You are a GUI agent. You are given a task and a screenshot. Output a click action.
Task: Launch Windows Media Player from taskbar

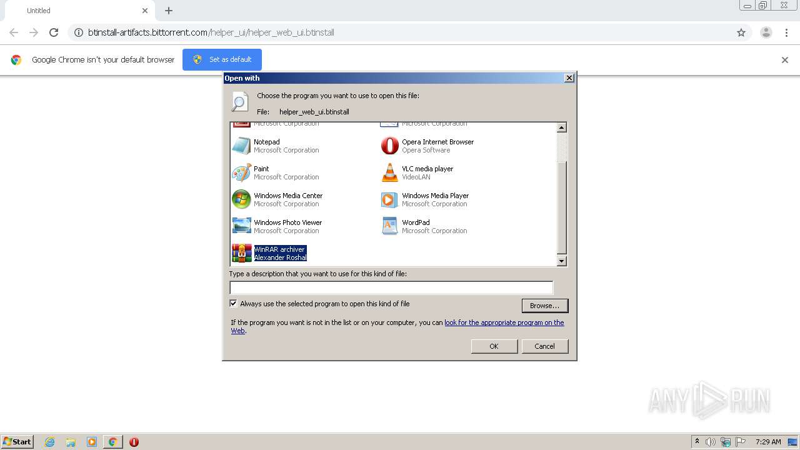click(92, 442)
